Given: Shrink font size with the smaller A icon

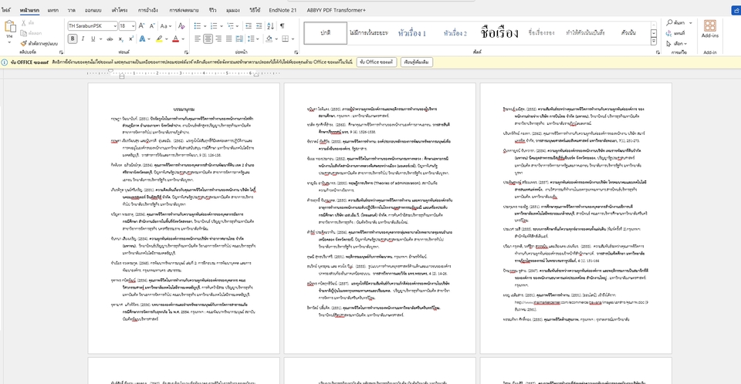Looking at the screenshot, I should [152, 26].
